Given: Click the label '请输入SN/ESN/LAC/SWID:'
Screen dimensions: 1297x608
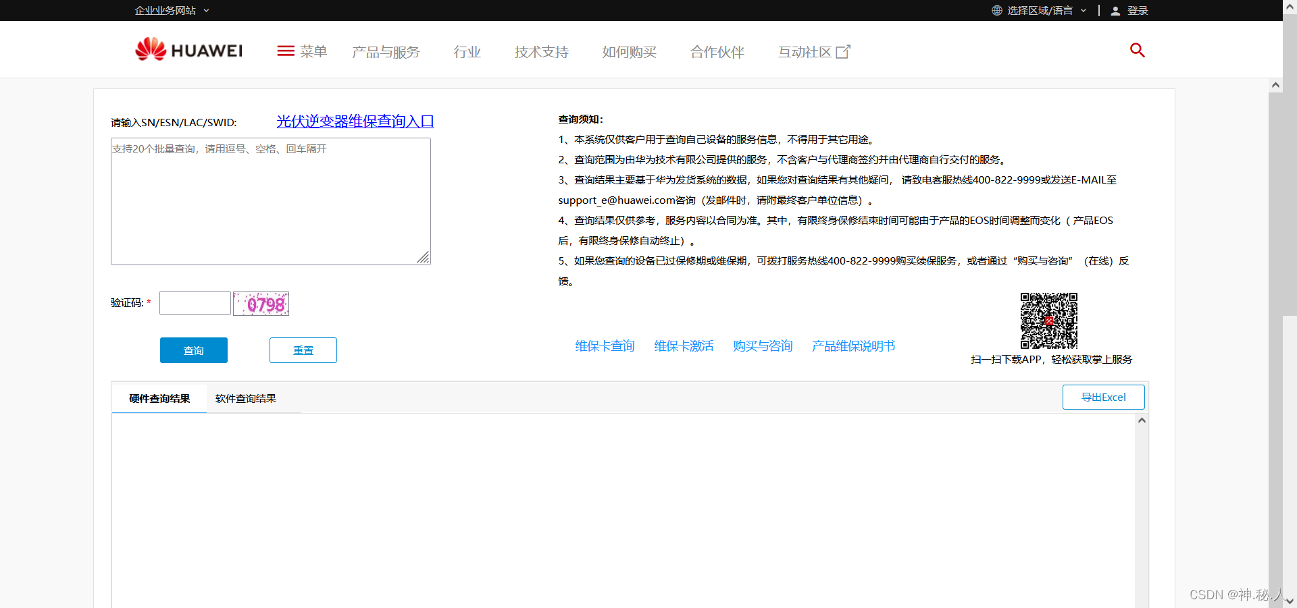Looking at the screenshot, I should 174,123.
